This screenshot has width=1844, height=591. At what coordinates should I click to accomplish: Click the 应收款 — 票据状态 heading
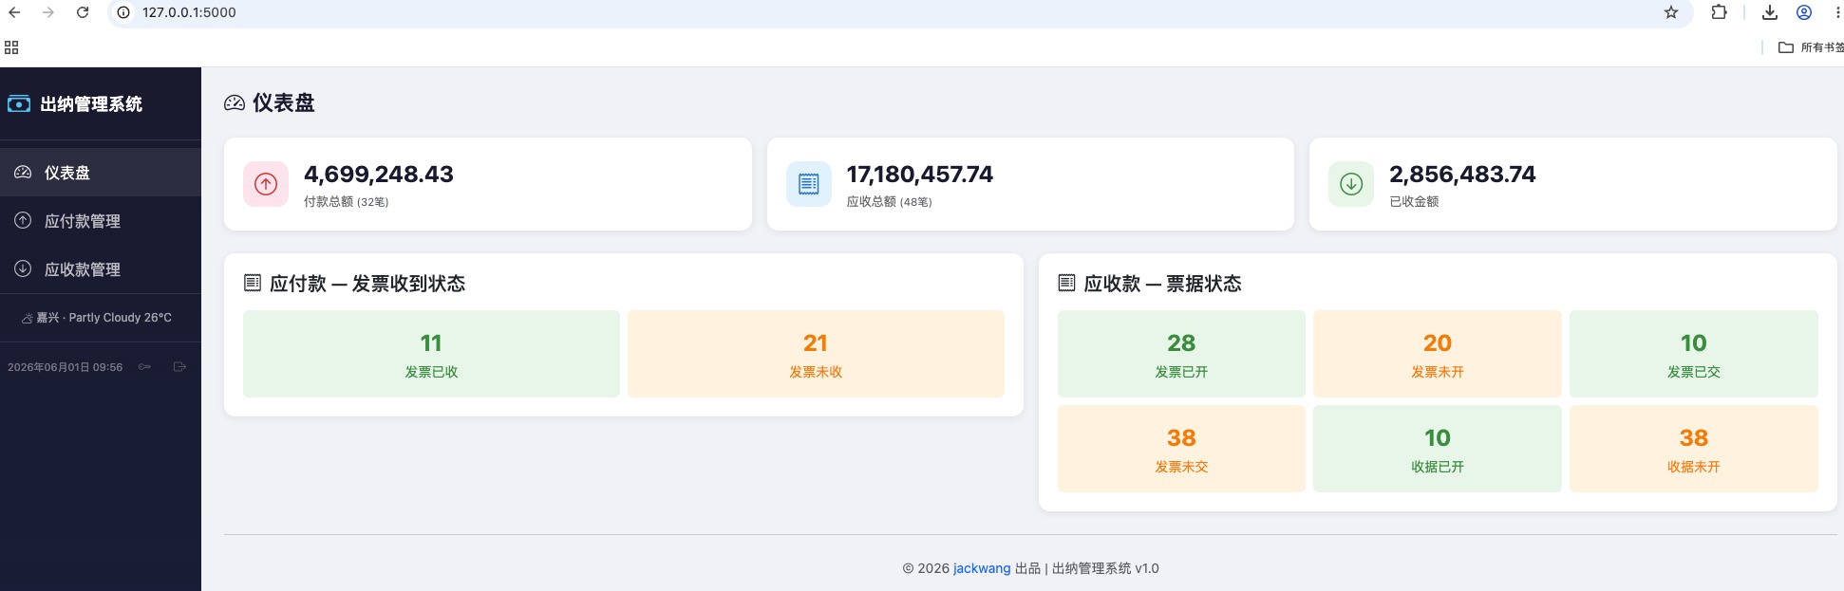tap(1163, 284)
